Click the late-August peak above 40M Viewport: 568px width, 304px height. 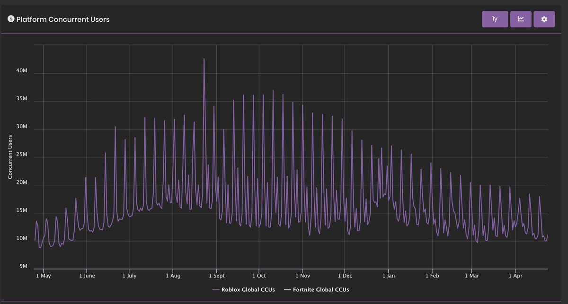[x=204, y=59]
